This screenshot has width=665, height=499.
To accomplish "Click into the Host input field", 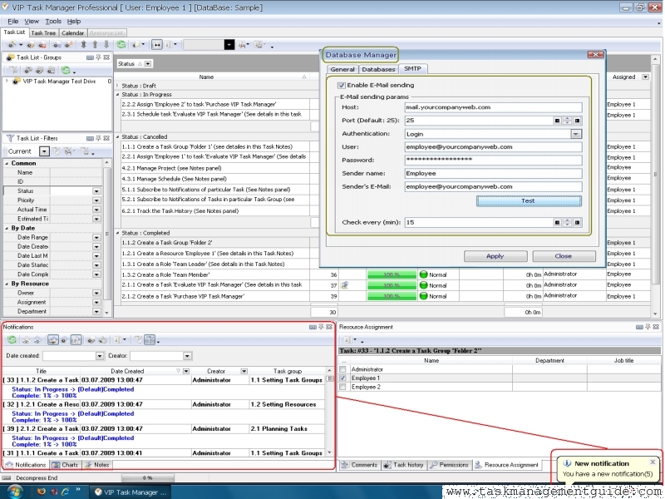I will [493, 107].
